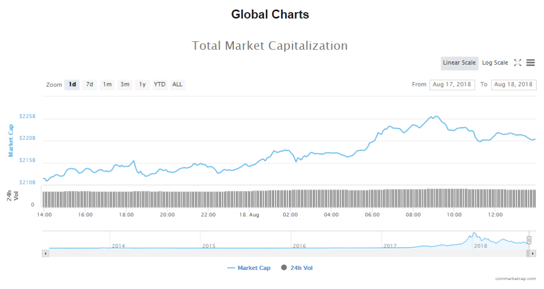Image resolution: width=544 pixels, height=289 pixels.
Task: Choose the YTD zoom option
Action: (159, 84)
